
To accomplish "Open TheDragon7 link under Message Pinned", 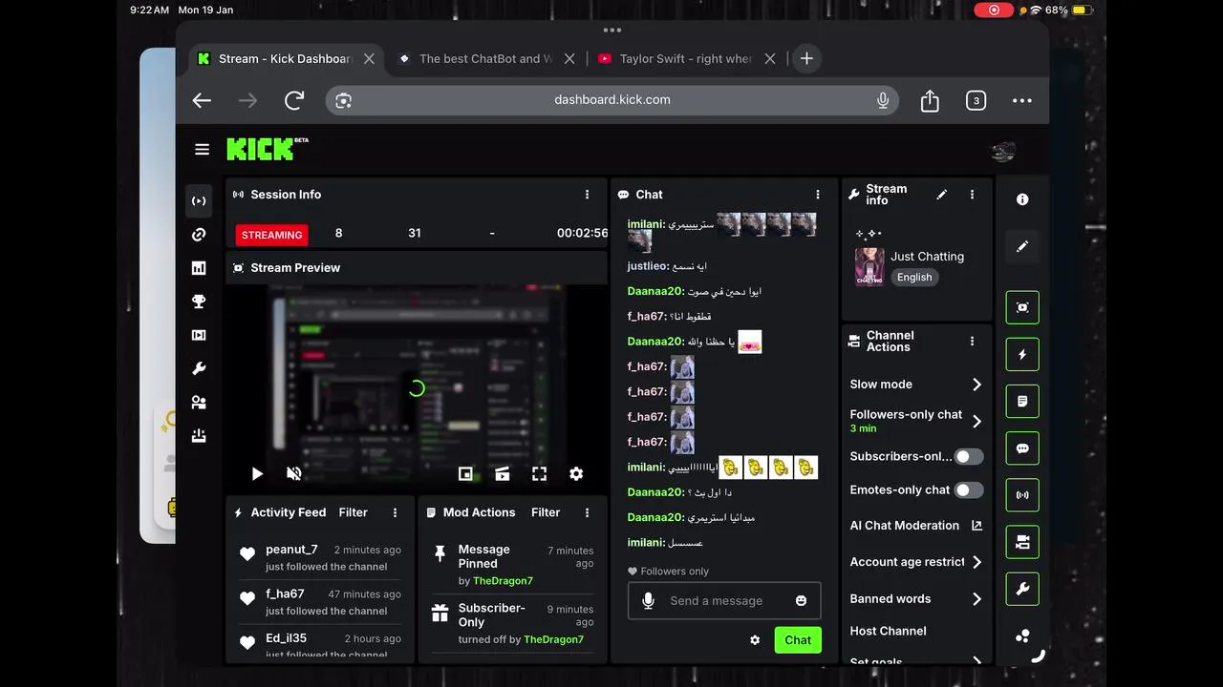I will click(x=503, y=580).
